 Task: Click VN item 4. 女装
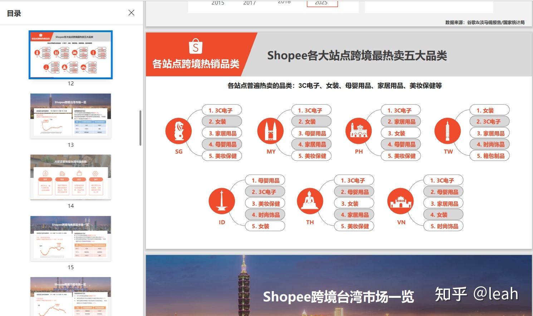pos(444,215)
